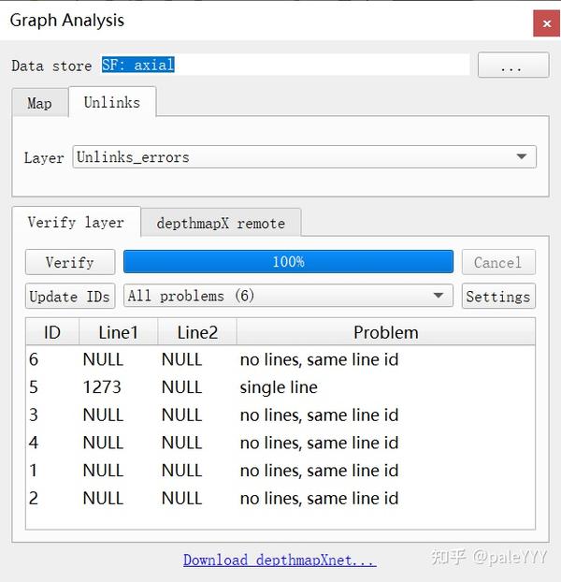
Task: Open the Download depthmapXnet link
Action: tap(279, 560)
